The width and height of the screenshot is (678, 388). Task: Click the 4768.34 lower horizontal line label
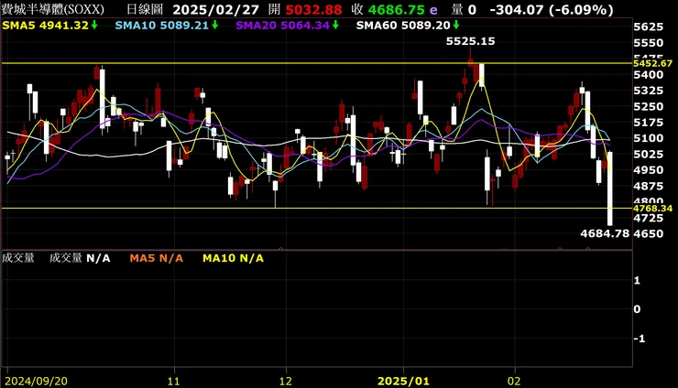tap(653, 209)
